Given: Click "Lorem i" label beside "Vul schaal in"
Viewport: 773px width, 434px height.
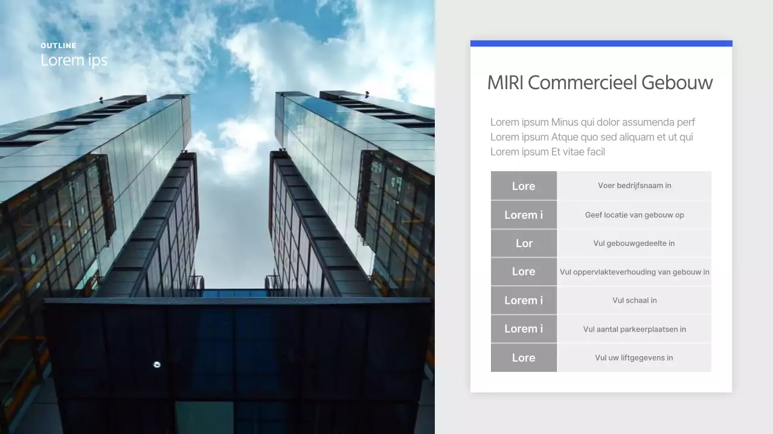Looking at the screenshot, I should click(x=524, y=300).
